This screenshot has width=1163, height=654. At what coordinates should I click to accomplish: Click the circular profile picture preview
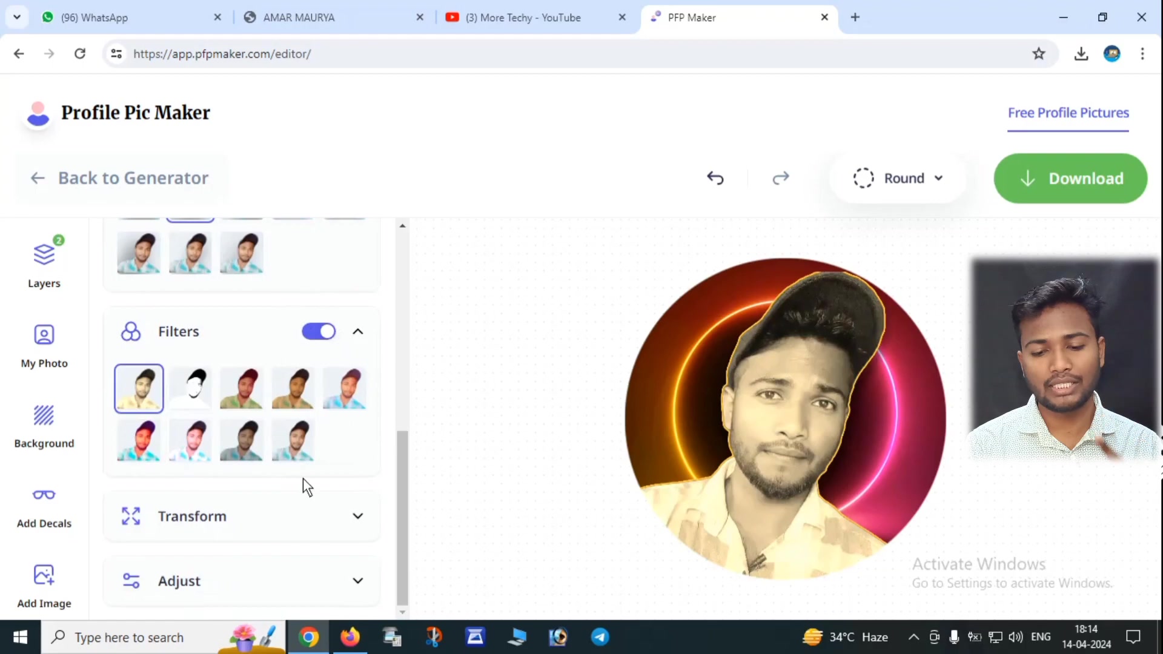[785, 419]
